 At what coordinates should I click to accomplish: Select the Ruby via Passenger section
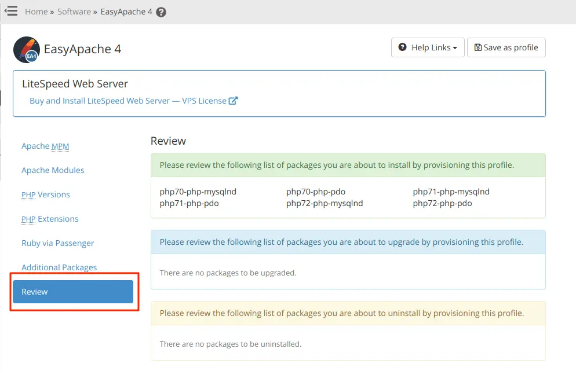(57, 243)
